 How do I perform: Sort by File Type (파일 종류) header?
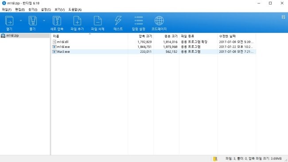pos(198,36)
